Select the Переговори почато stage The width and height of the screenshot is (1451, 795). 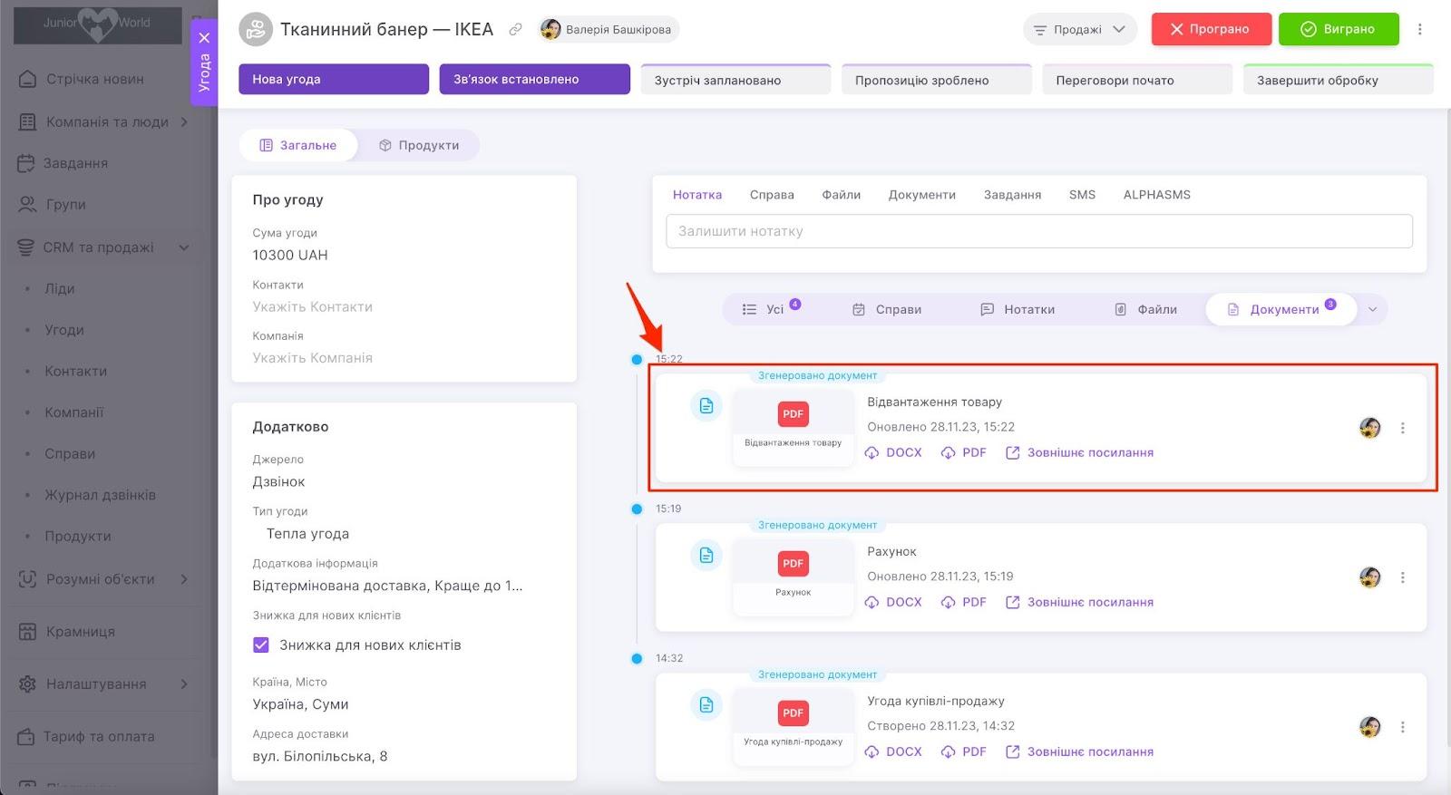[1137, 79]
